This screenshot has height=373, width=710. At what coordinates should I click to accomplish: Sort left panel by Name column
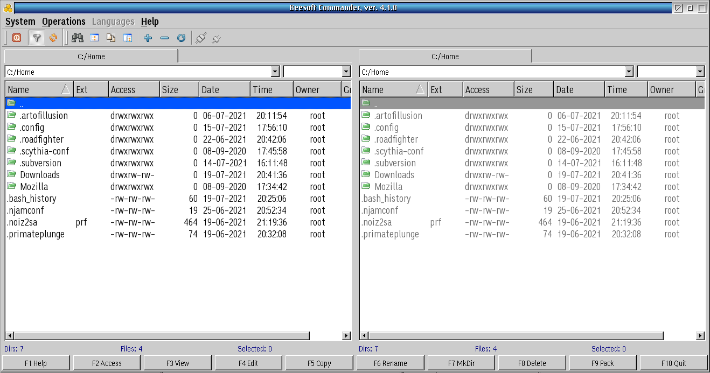[x=39, y=89]
